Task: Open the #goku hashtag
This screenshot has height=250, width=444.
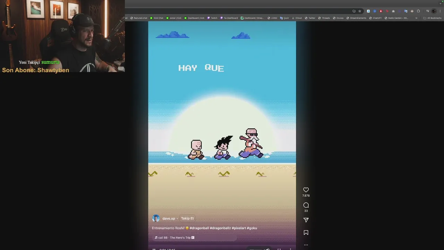Action: pos(252,228)
